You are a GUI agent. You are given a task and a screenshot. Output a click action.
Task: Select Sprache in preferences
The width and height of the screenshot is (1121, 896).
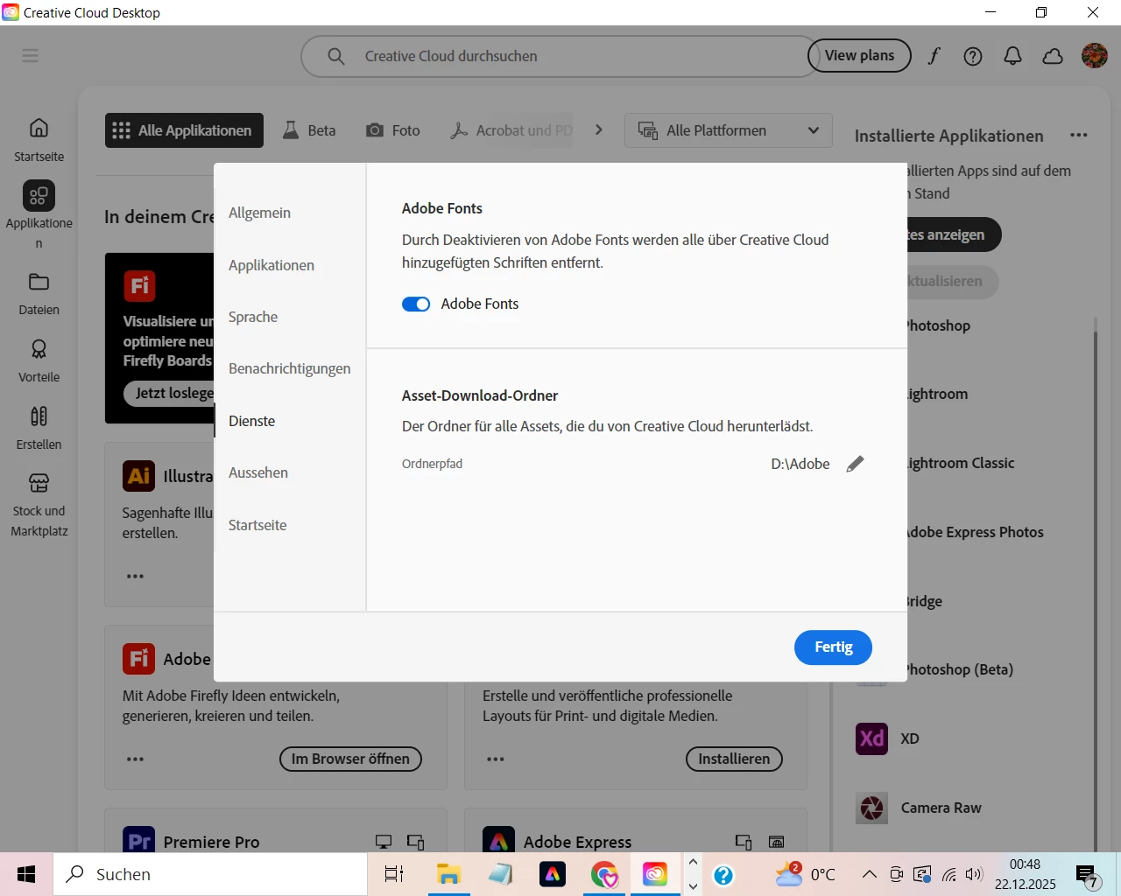pos(253,318)
